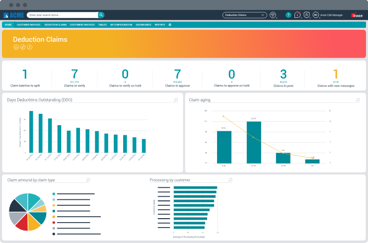Open the AC user avatar menu
Image resolution: width=368 pixels, height=243 pixels.
point(316,15)
